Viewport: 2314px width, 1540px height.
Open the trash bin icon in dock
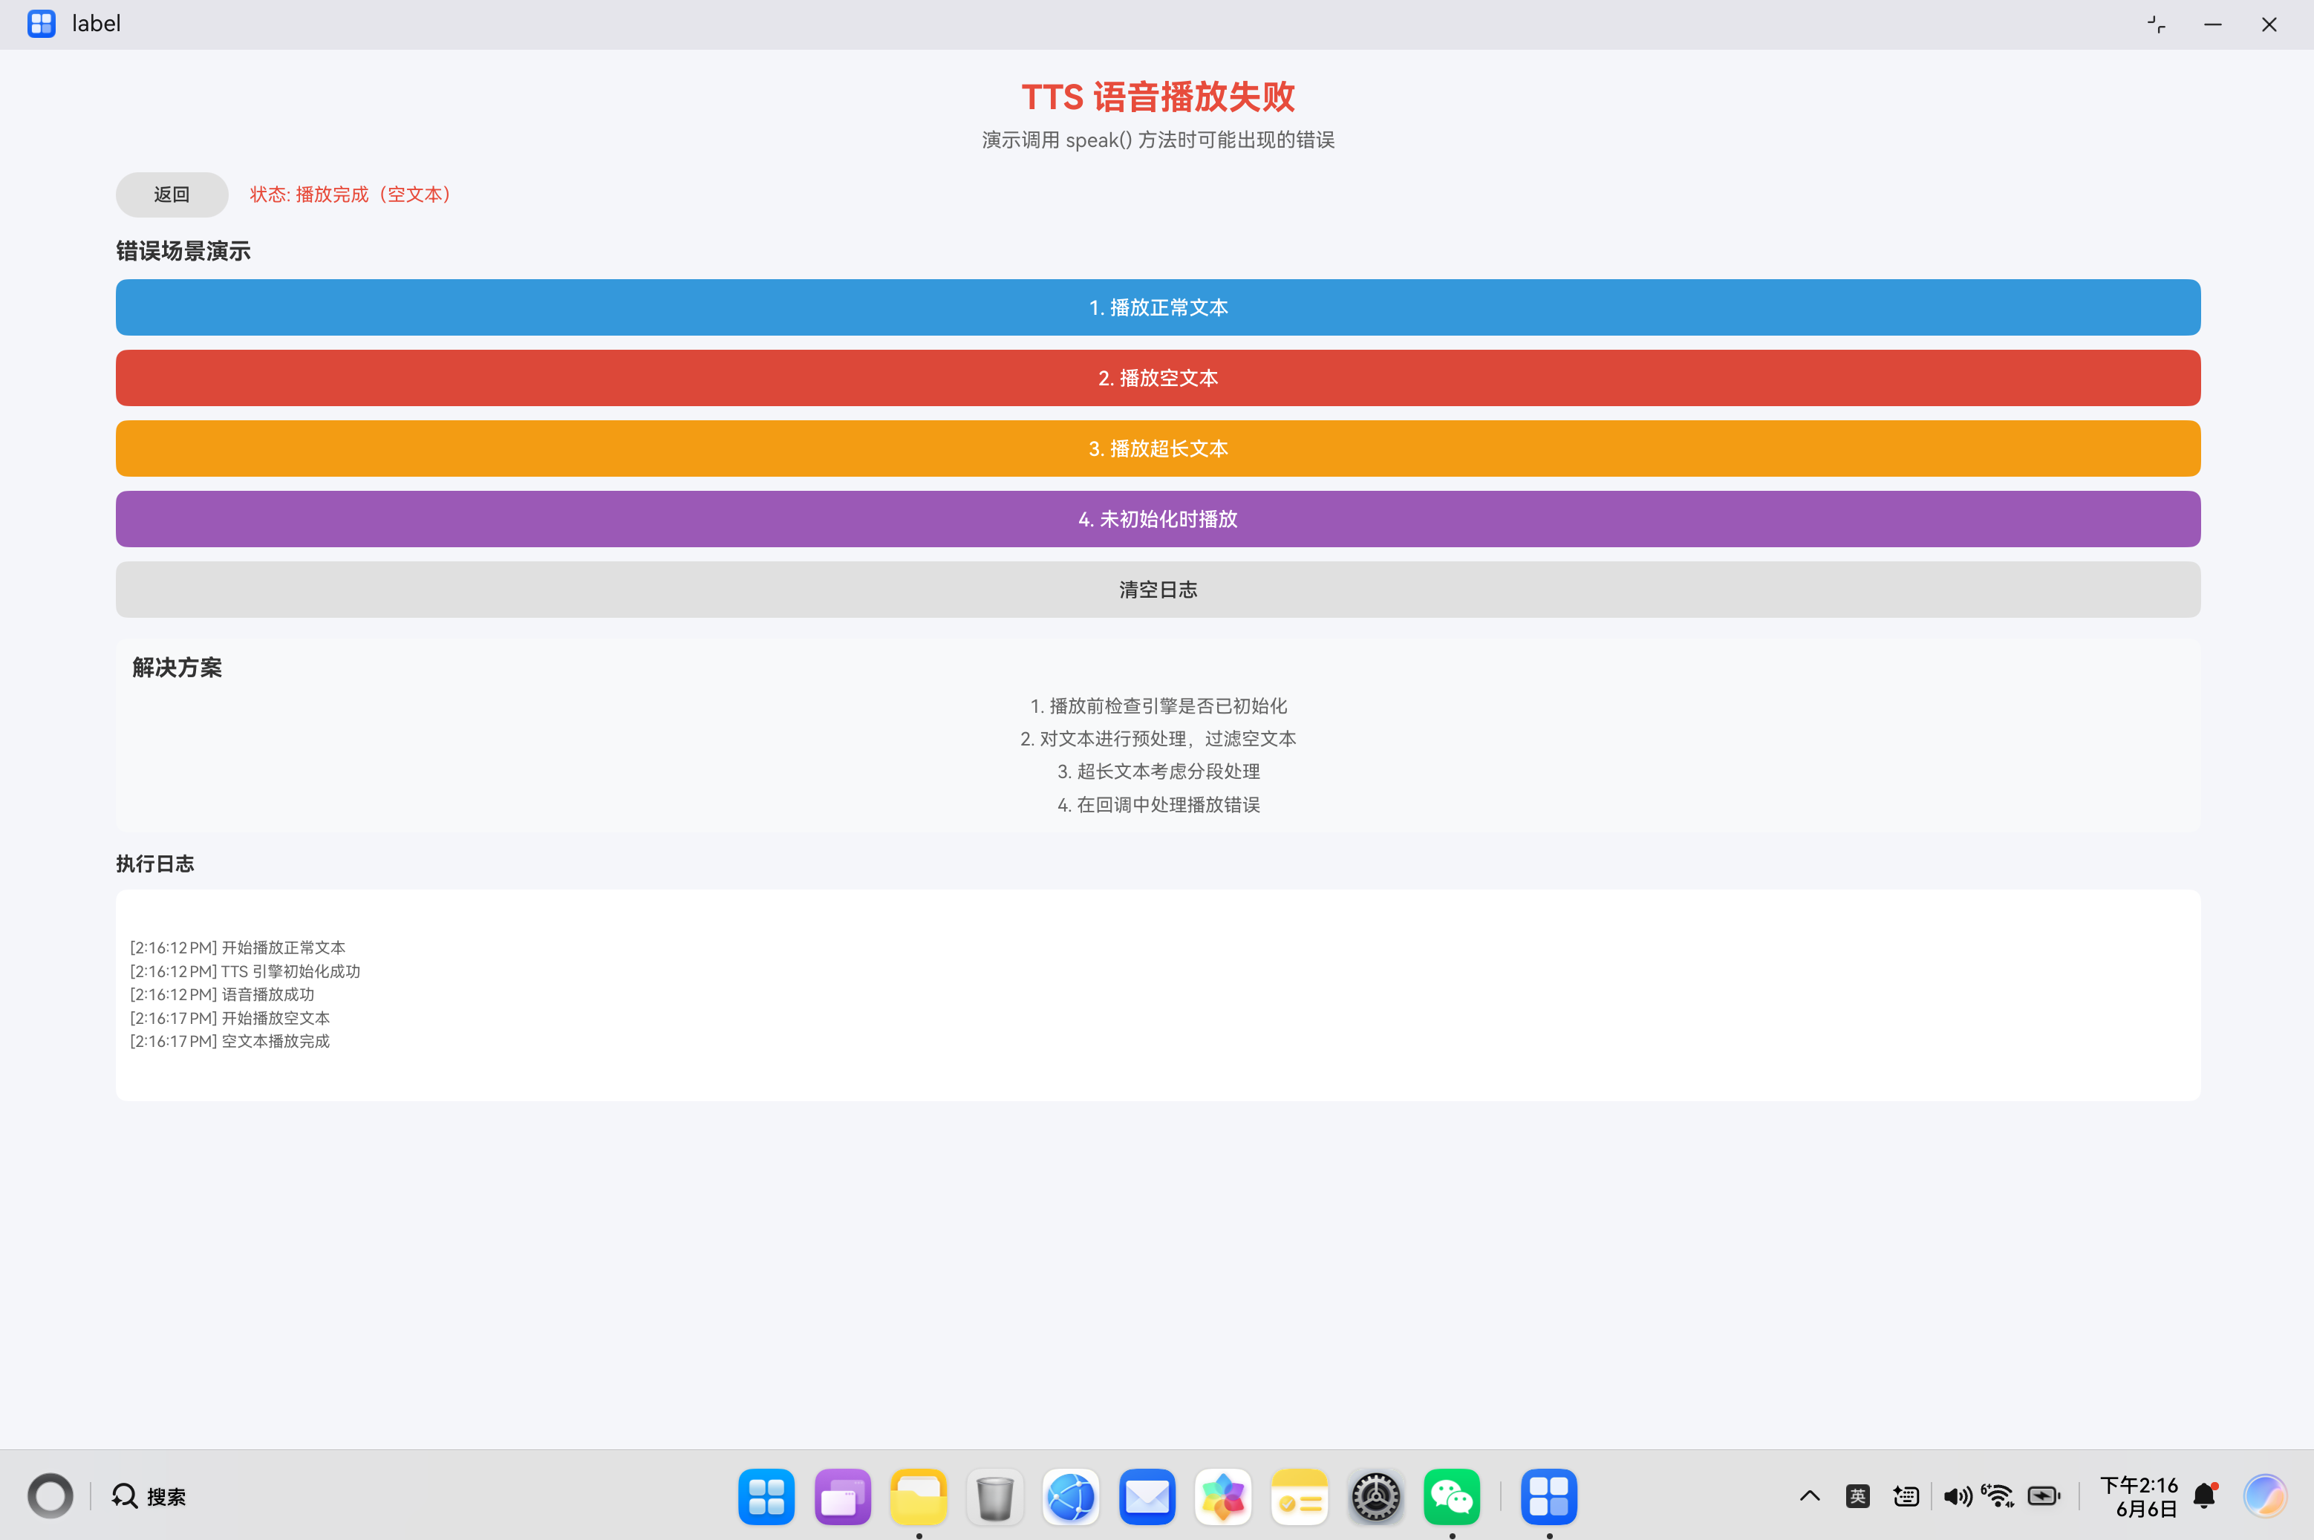coord(995,1497)
